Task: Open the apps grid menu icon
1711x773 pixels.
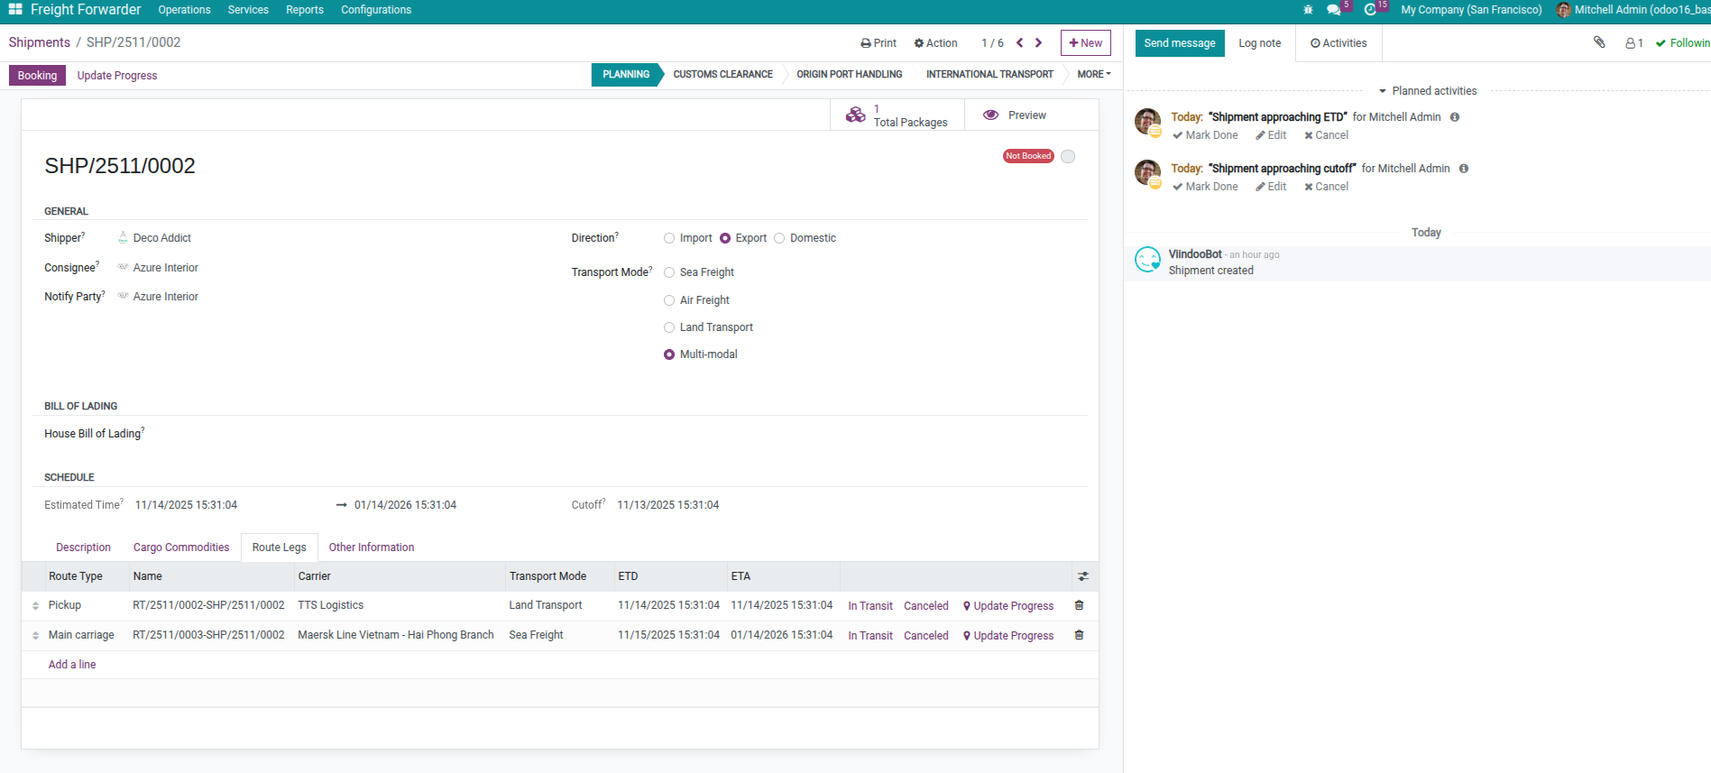Action: click(x=15, y=10)
